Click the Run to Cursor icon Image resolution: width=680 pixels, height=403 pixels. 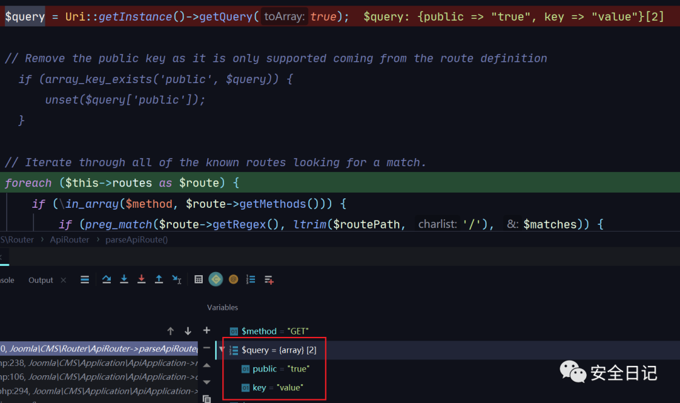click(x=177, y=280)
